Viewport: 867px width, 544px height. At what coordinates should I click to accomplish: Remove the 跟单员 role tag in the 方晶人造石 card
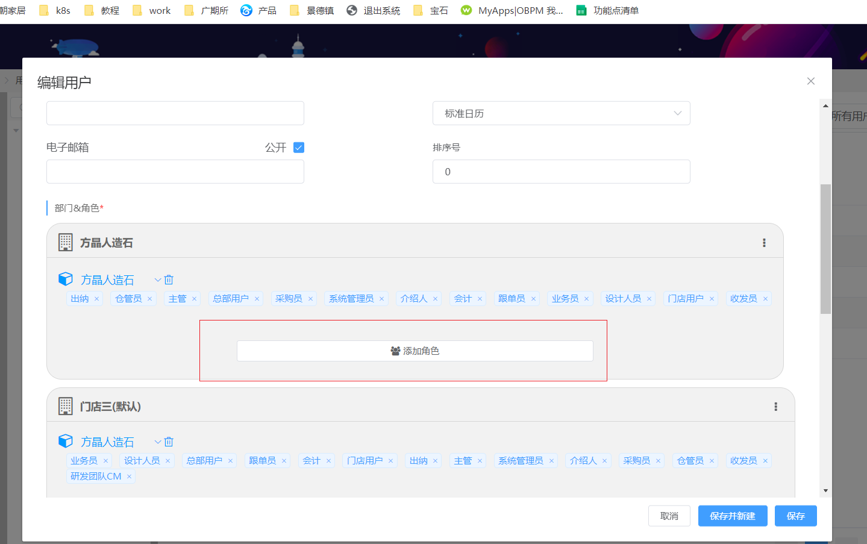click(533, 299)
